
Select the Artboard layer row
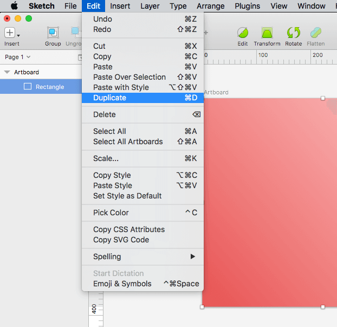pos(41,72)
